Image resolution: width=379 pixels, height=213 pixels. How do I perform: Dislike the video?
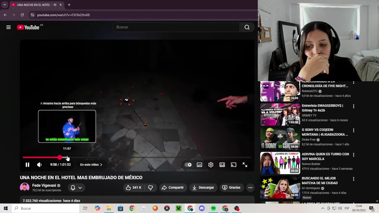tap(150, 188)
